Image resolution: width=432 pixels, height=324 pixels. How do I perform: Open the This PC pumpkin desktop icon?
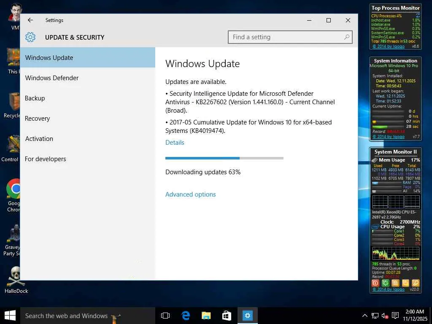click(x=14, y=61)
